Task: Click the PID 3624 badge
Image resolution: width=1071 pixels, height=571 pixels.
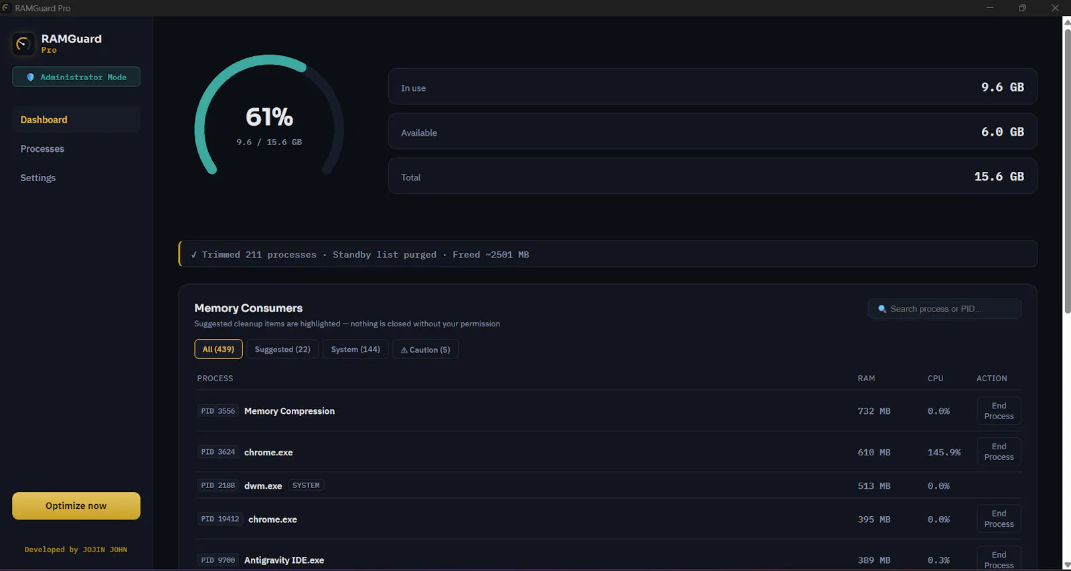Action: (x=218, y=452)
